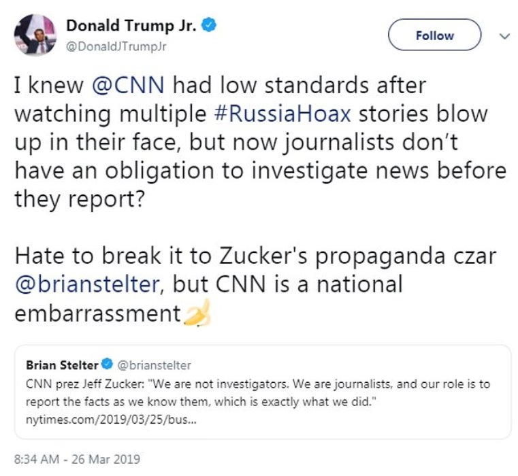Click the tweet's opening line about low standards
518x476 pixels.
tap(220, 86)
